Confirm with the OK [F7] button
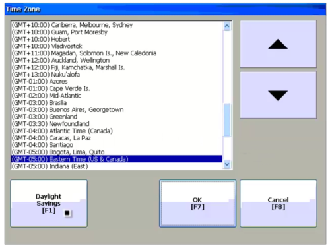The image size is (330, 248). pyautogui.click(x=197, y=203)
